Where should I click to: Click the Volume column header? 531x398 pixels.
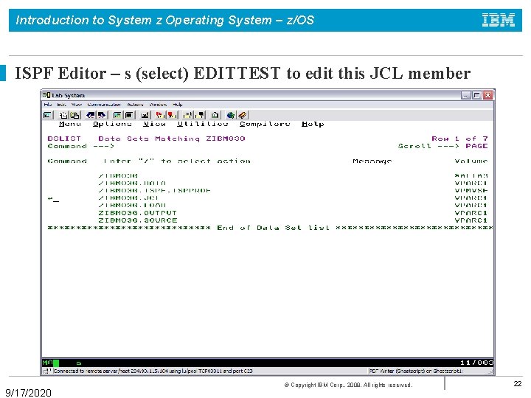[x=471, y=161]
